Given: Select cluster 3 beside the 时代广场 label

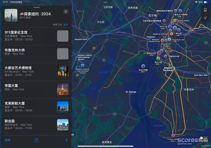Looking at the screenshot, I should (x=170, y=27).
